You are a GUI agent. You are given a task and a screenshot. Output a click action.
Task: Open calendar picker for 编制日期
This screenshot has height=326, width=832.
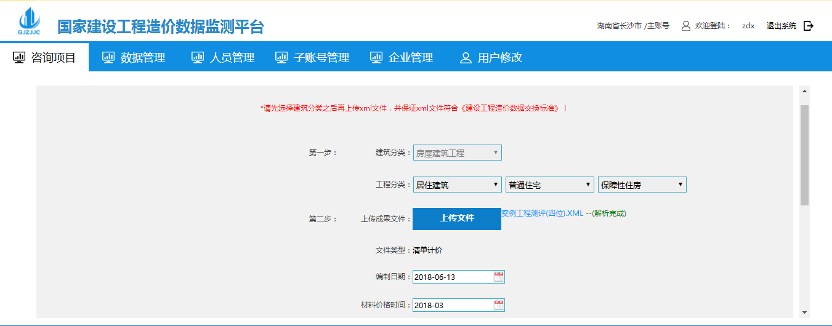(499, 277)
